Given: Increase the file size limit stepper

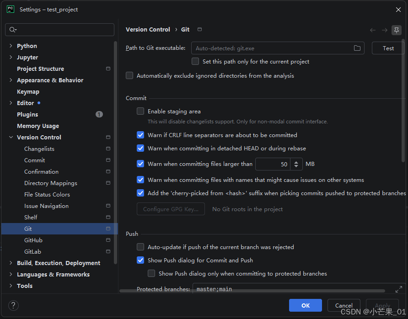Looking at the screenshot, I should click(296, 162).
